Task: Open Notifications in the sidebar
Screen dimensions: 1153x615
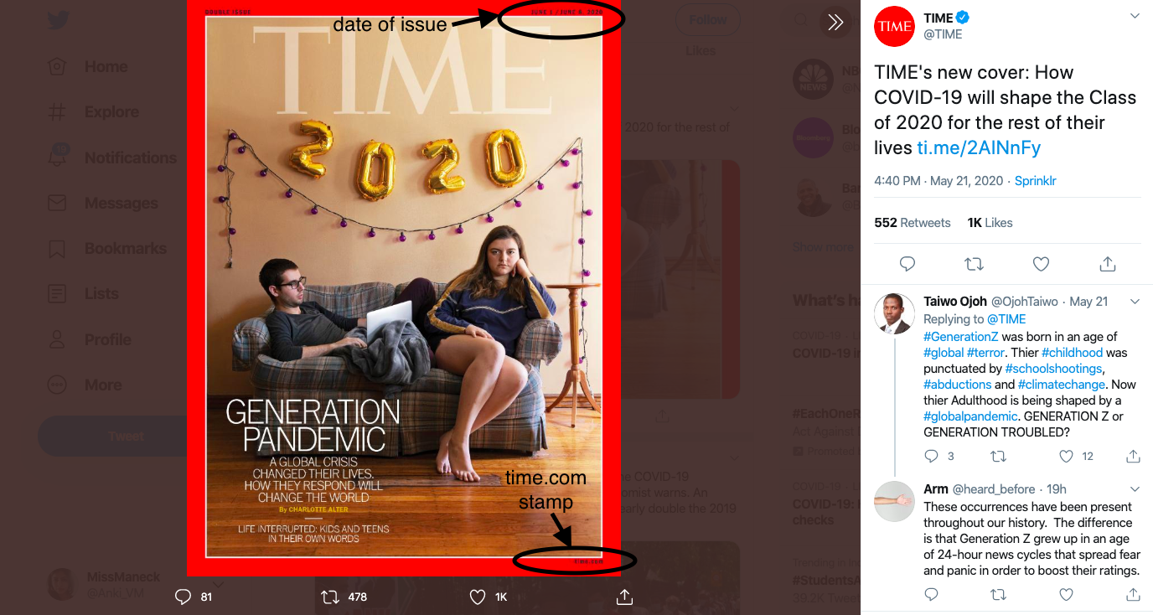Action: point(112,158)
